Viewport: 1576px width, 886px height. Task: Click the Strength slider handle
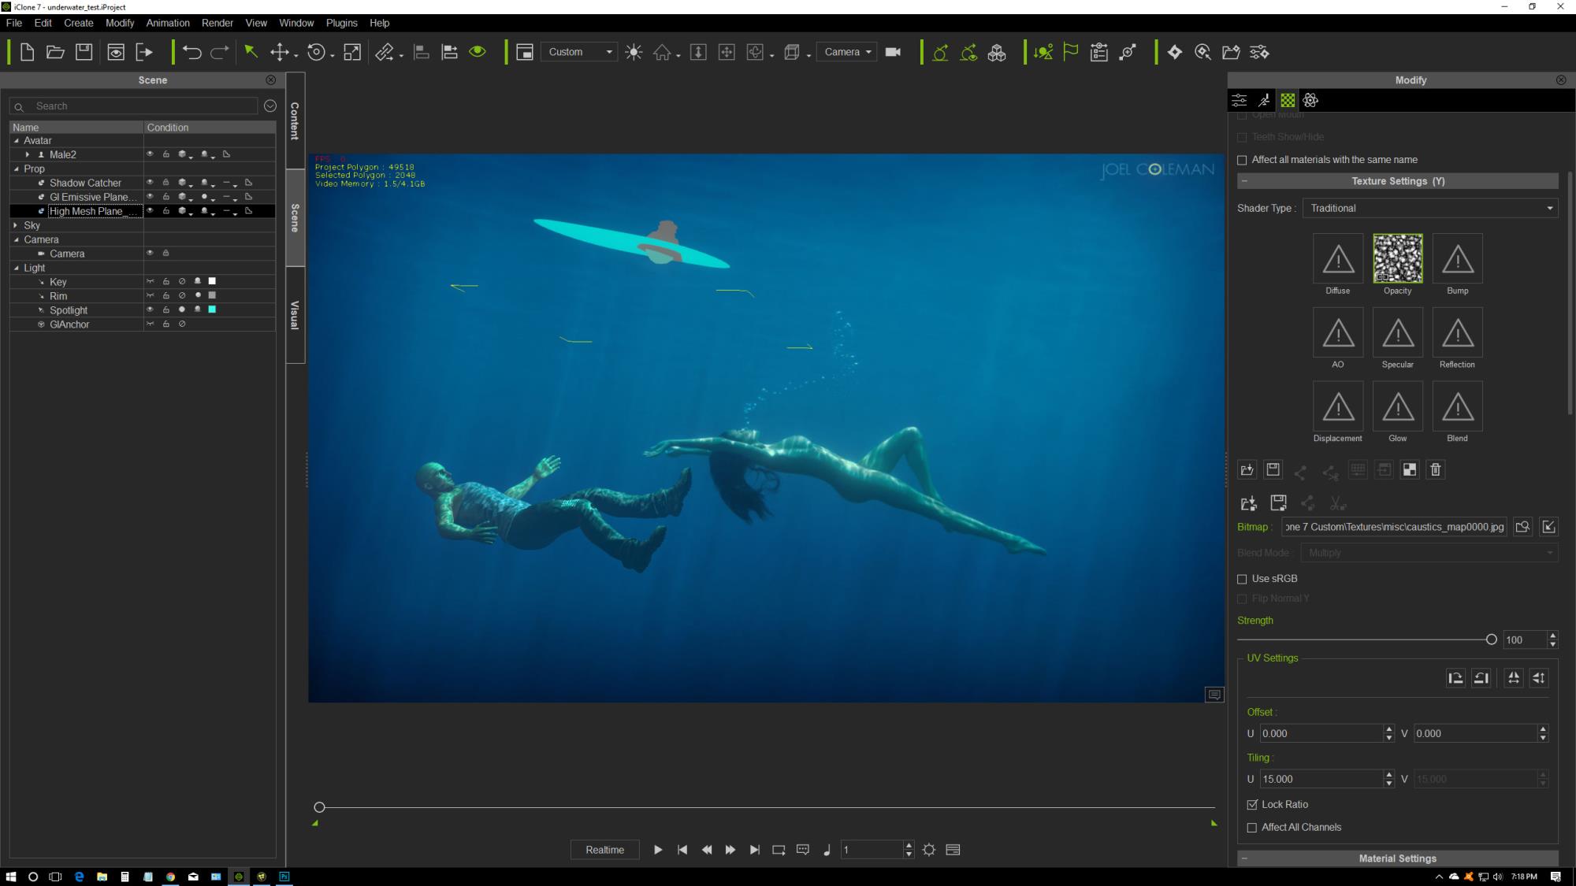[1491, 639]
